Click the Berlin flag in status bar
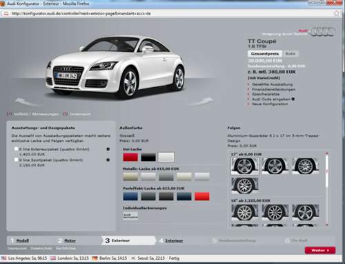345x264 pixels. [95, 258]
